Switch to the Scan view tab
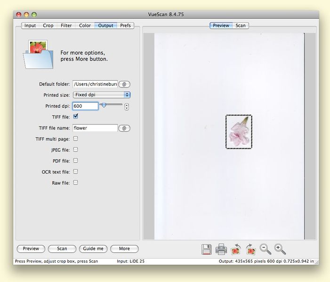The height and width of the screenshot is (282, 330). (241, 25)
